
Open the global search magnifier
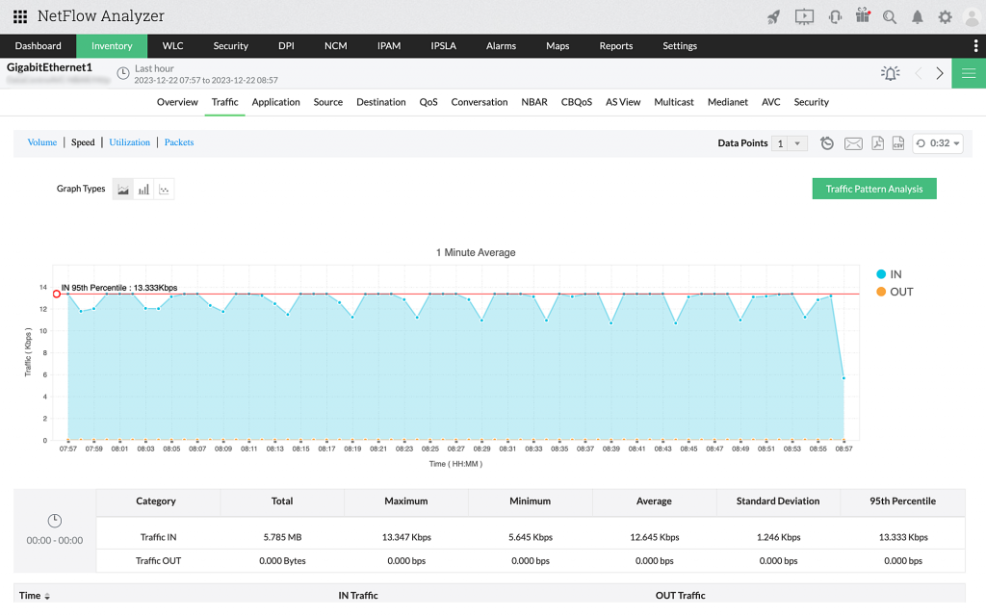click(x=889, y=16)
